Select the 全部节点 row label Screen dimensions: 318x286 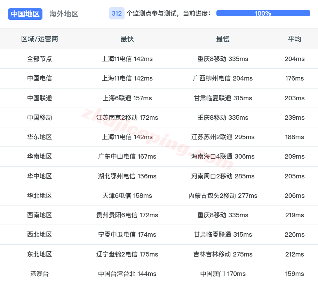[x=40, y=59]
